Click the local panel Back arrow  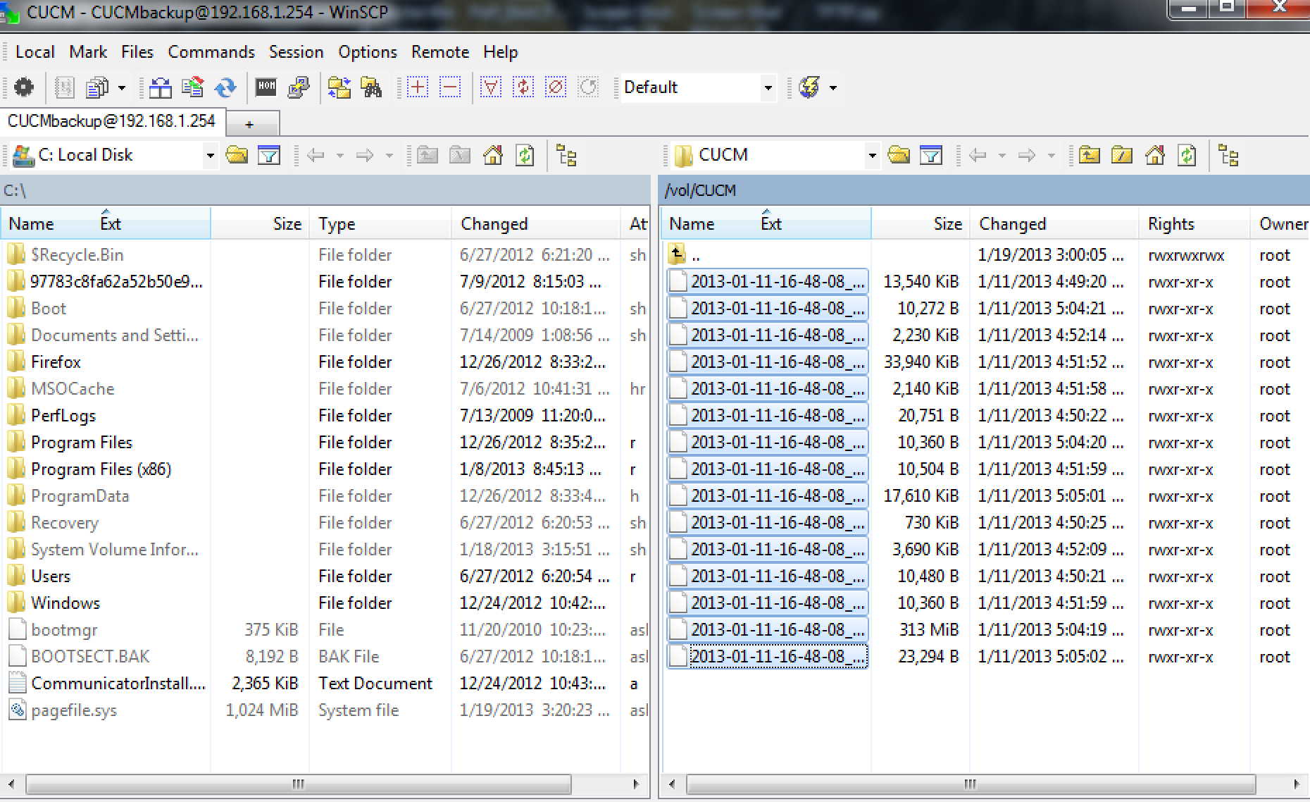(316, 155)
